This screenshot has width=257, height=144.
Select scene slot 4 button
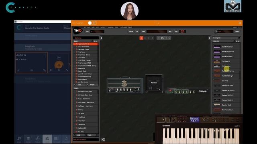(x=152, y=38)
